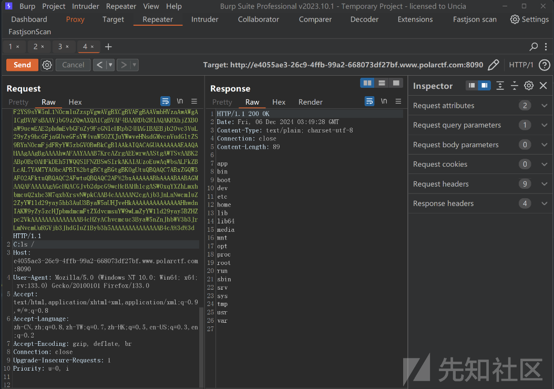Switch to the Proxy tab
The width and height of the screenshot is (554, 389).
[75, 19]
